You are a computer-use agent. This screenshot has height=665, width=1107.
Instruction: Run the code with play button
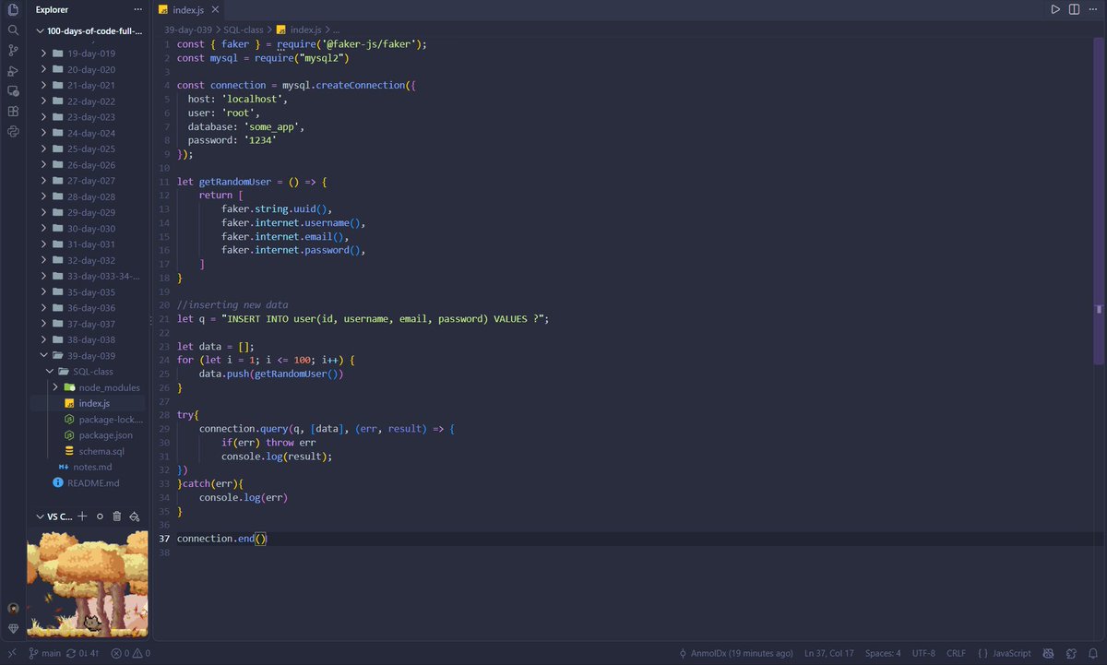1055,9
